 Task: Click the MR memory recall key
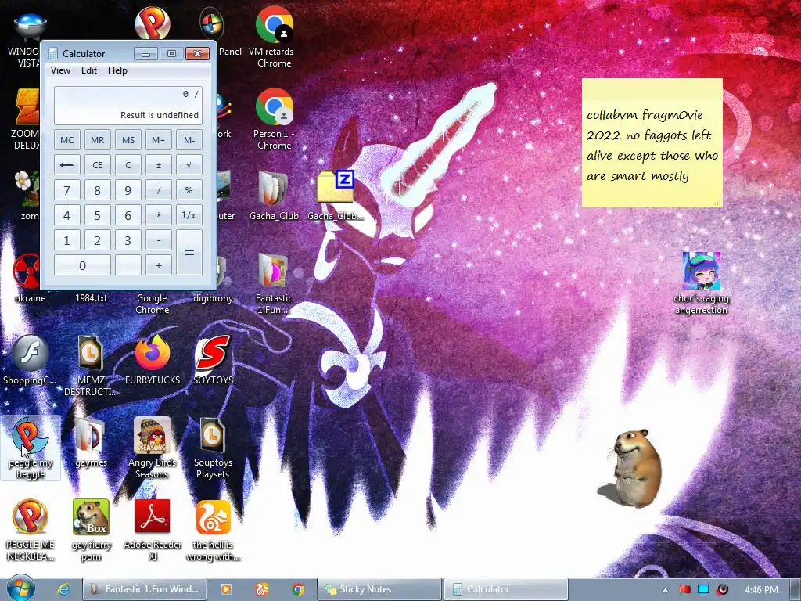point(98,140)
